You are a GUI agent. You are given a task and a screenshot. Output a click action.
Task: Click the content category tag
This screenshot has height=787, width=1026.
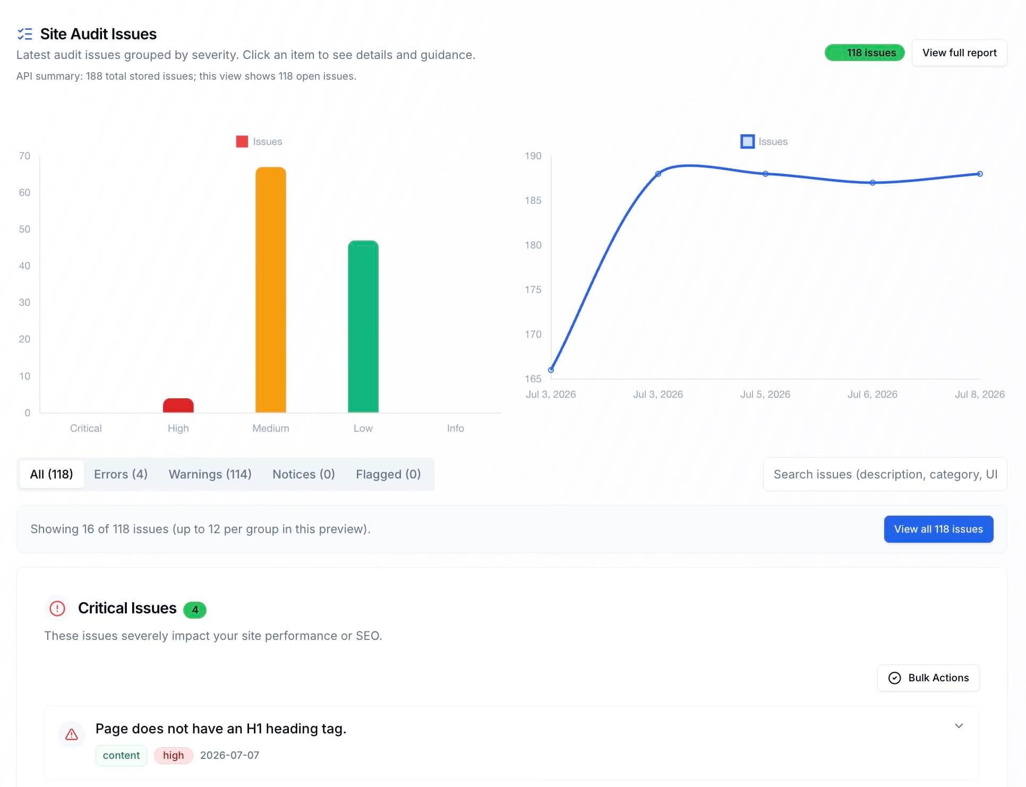click(x=121, y=756)
